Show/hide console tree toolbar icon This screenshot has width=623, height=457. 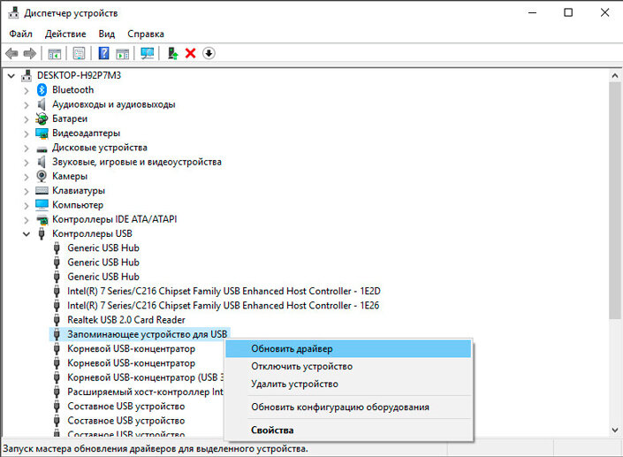pyautogui.click(x=55, y=53)
